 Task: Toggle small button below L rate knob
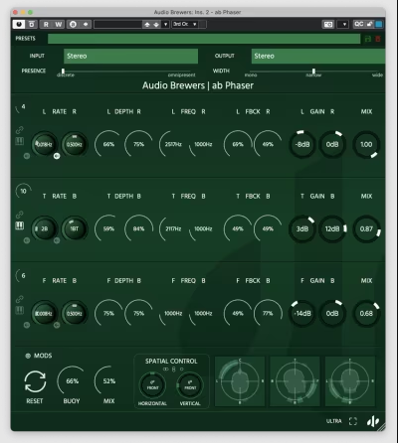pyautogui.click(x=27, y=156)
